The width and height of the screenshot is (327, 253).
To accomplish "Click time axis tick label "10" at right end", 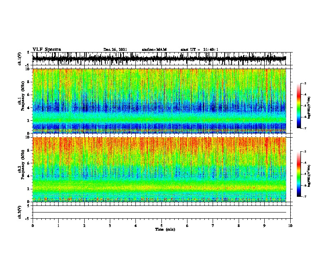I will 290,226.
